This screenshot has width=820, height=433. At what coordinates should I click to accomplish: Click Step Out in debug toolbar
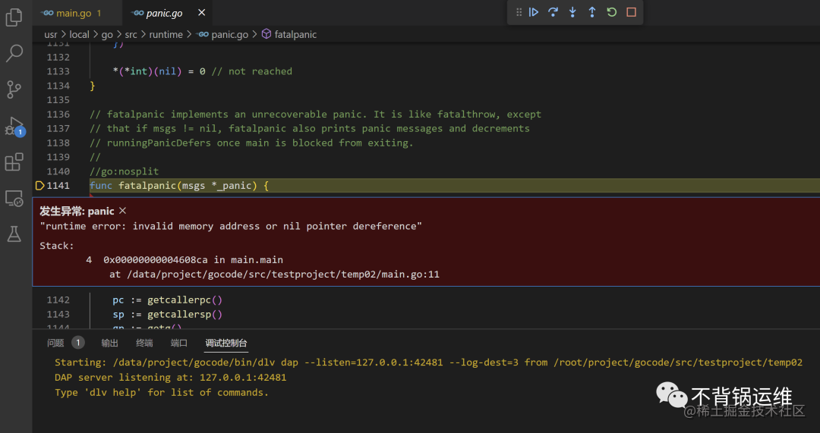tap(592, 12)
